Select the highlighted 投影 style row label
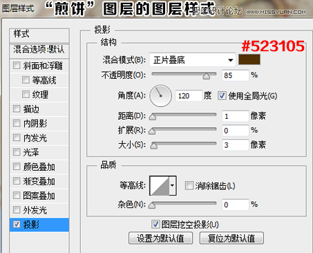 point(31,225)
